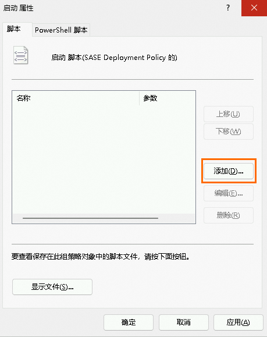Click the 取消 button
Viewport: 267px width, 337px height.
pos(184,322)
